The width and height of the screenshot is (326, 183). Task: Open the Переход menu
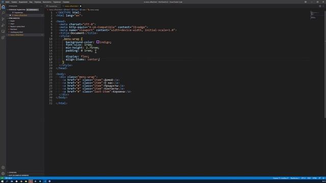(38, 2)
